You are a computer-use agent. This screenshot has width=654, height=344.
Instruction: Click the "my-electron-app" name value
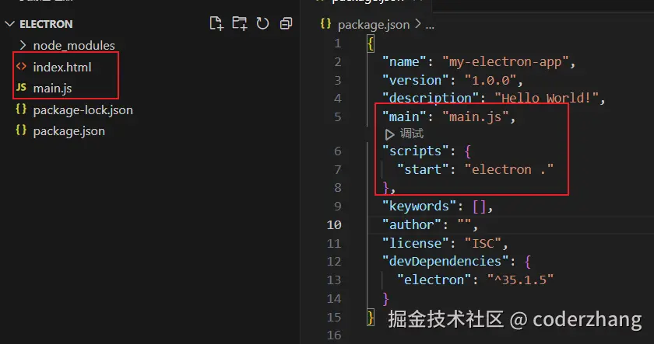505,61
